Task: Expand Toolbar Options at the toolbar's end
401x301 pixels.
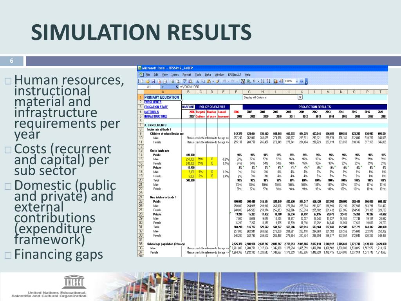Action: [306, 82]
